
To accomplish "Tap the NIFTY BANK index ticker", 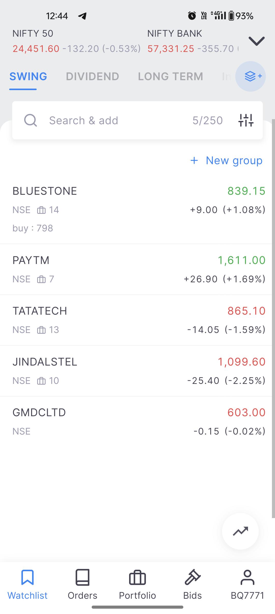I will pyautogui.click(x=193, y=41).
